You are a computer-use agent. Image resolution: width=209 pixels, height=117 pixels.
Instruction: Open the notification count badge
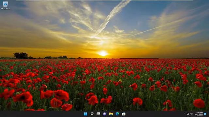(205, 114)
